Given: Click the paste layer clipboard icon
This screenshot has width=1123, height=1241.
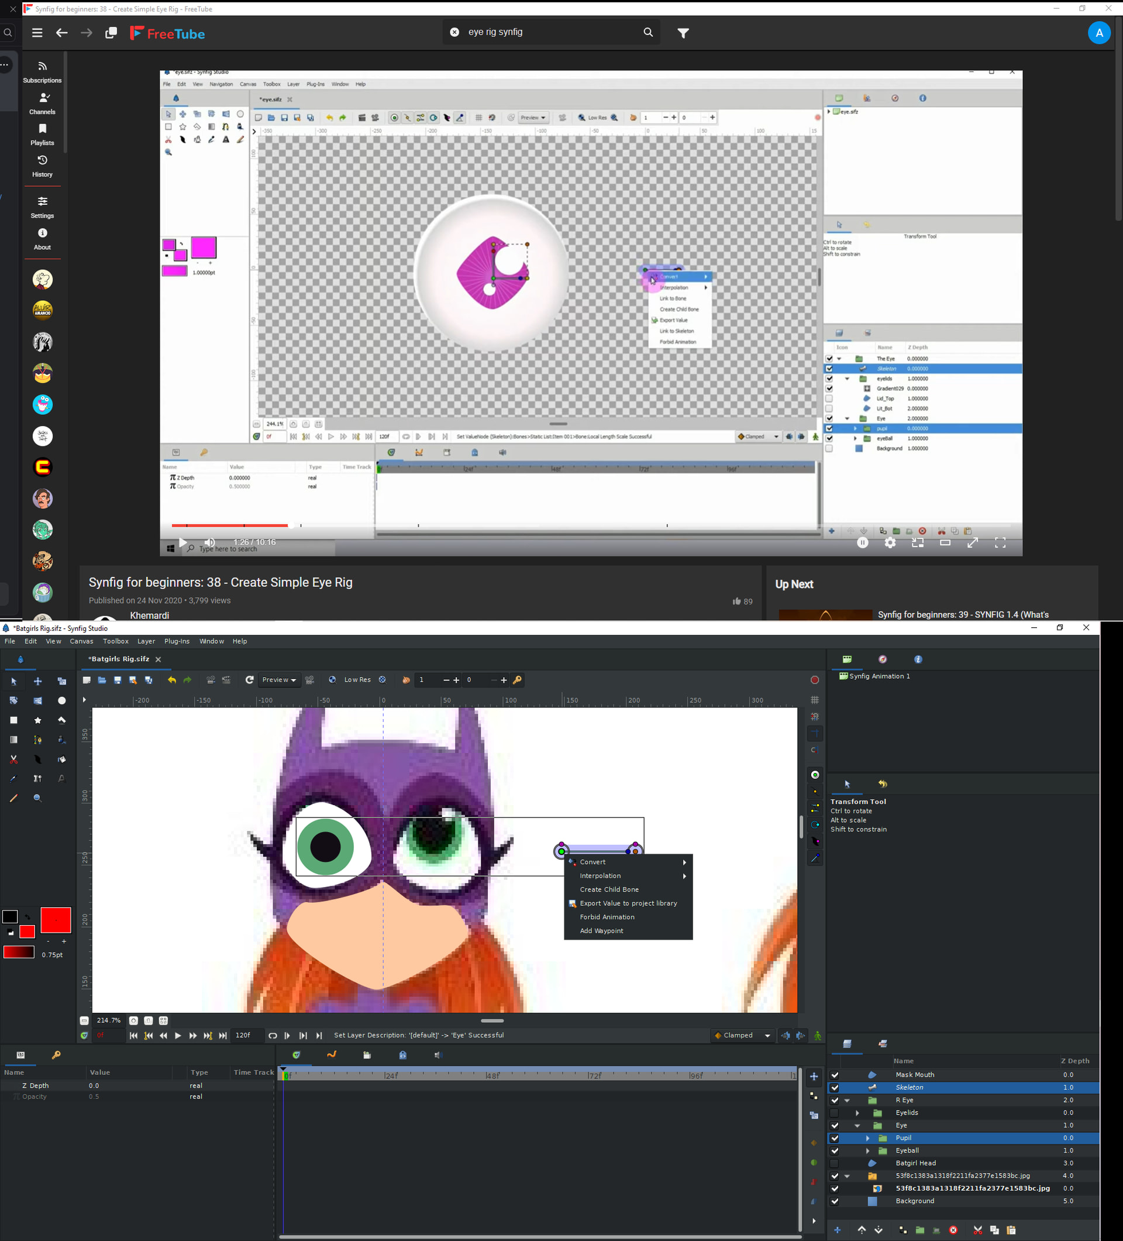Looking at the screenshot, I should tap(1011, 1230).
